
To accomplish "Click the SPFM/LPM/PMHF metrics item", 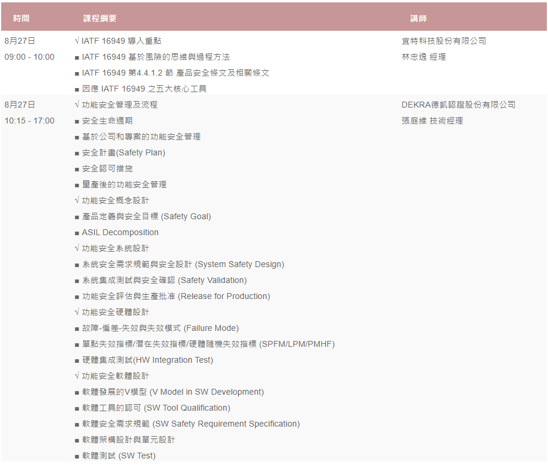I will (x=208, y=344).
